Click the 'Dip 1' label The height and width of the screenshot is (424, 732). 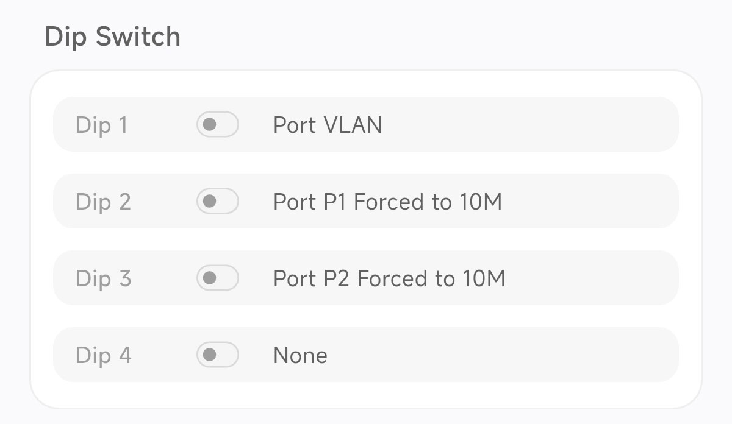point(101,125)
